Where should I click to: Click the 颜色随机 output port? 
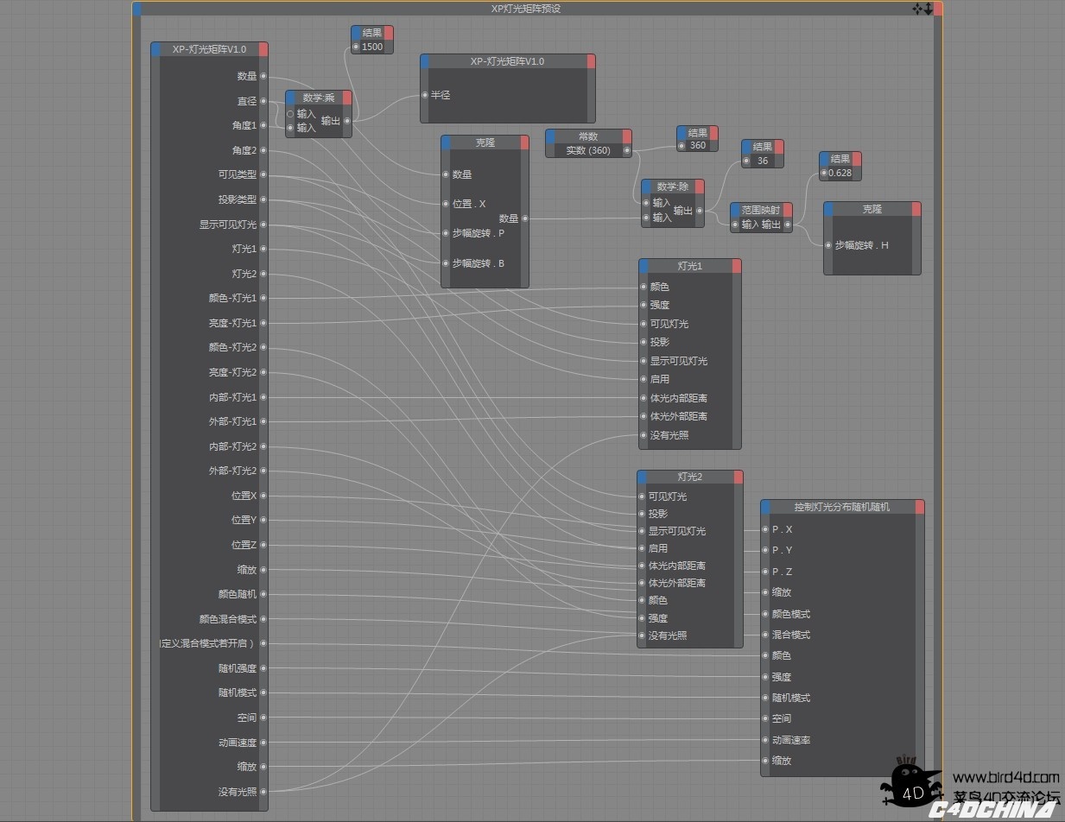[263, 594]
